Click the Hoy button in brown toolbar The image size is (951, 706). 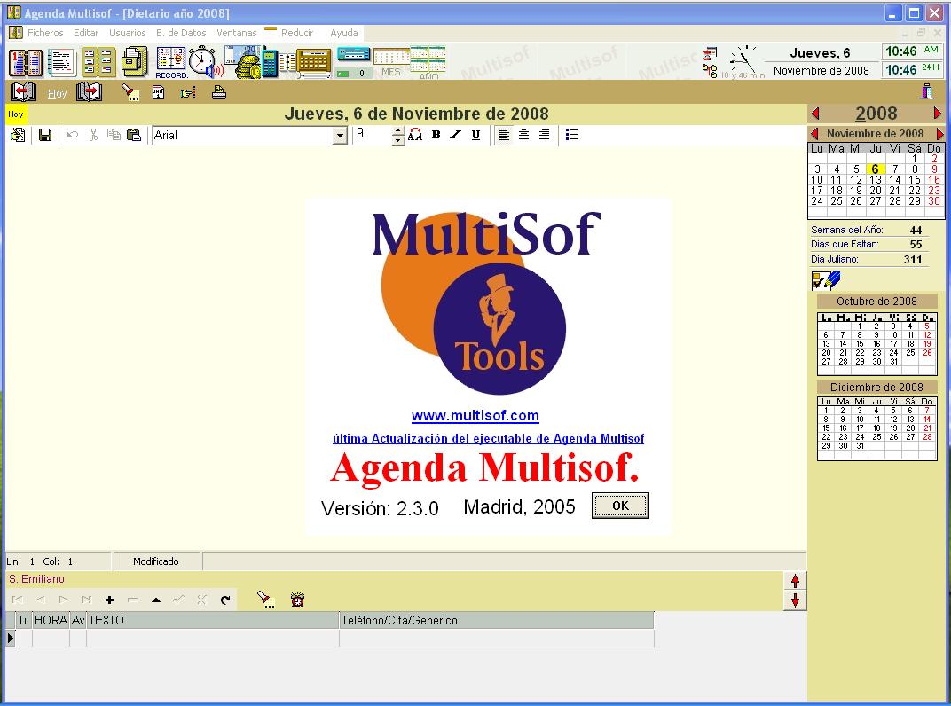[x=57, y=93]
